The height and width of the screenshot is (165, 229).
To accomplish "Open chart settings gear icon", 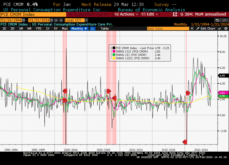I will click(226, 29).
